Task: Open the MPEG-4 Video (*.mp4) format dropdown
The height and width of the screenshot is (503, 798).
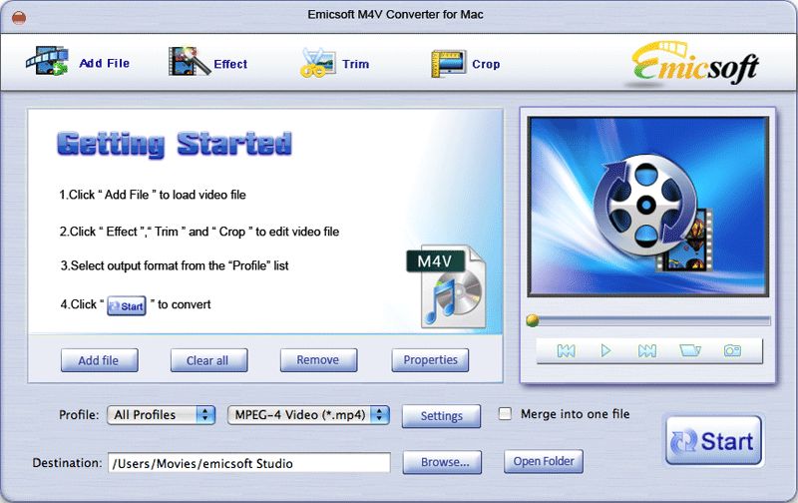Action: (308, 415)
